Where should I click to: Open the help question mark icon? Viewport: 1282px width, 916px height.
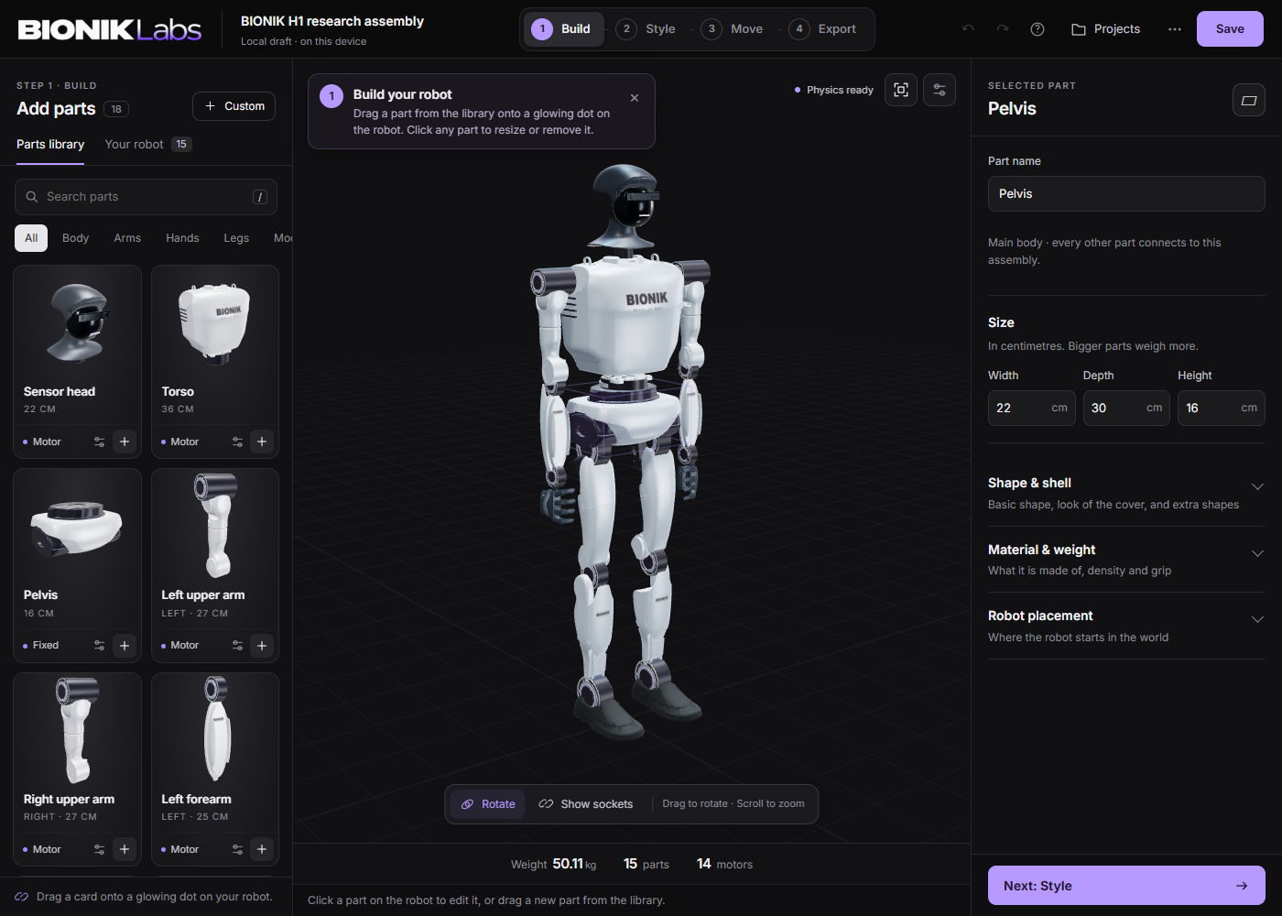tap(1038, 29)
